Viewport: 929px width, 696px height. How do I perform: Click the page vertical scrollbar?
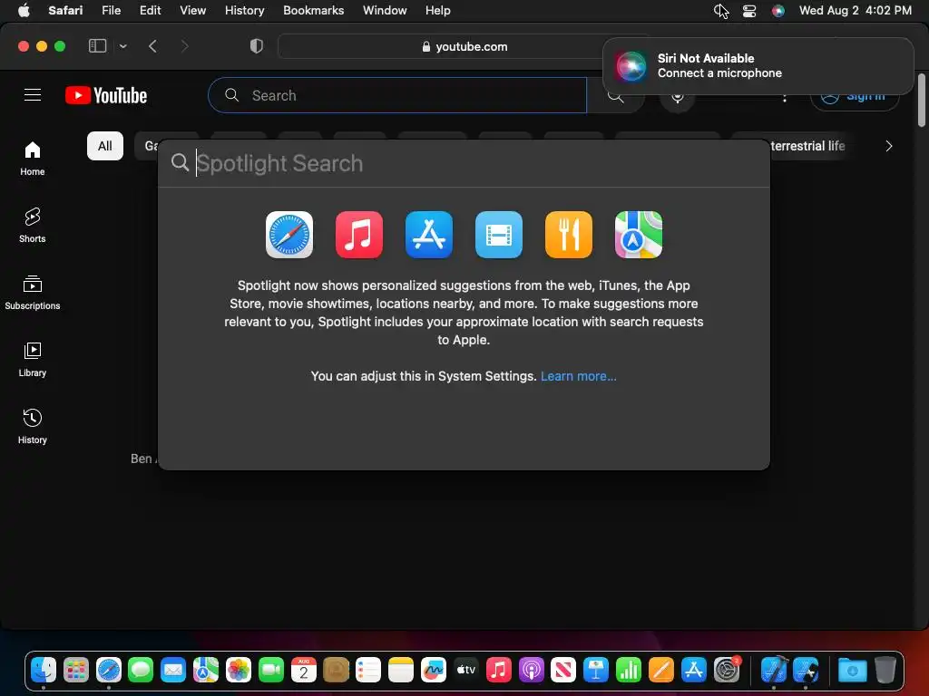(922, 100)
